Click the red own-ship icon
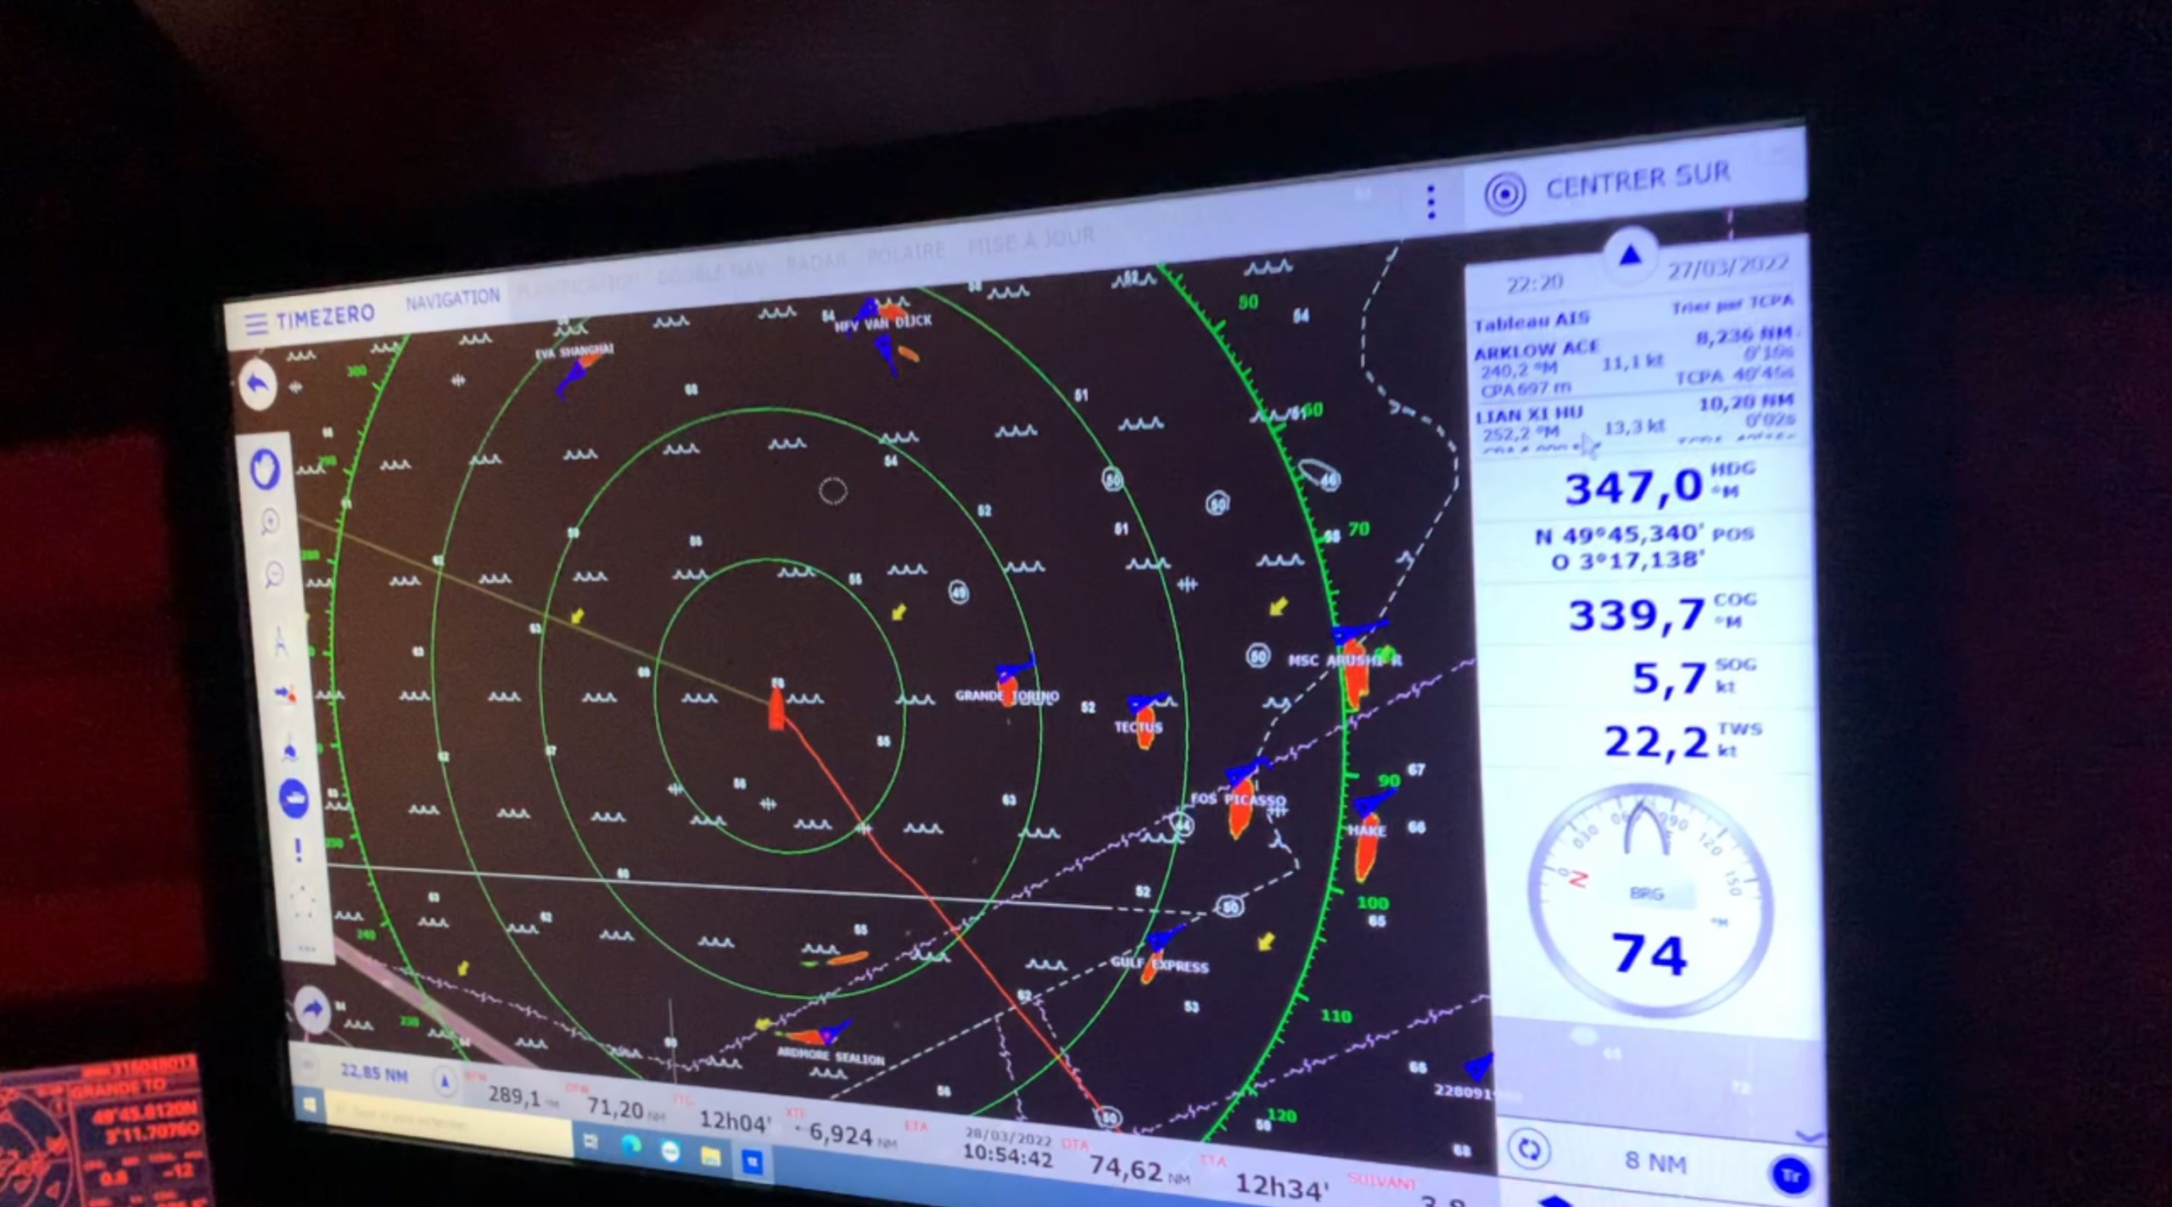 pyautogui.click(x=777, y=709)
